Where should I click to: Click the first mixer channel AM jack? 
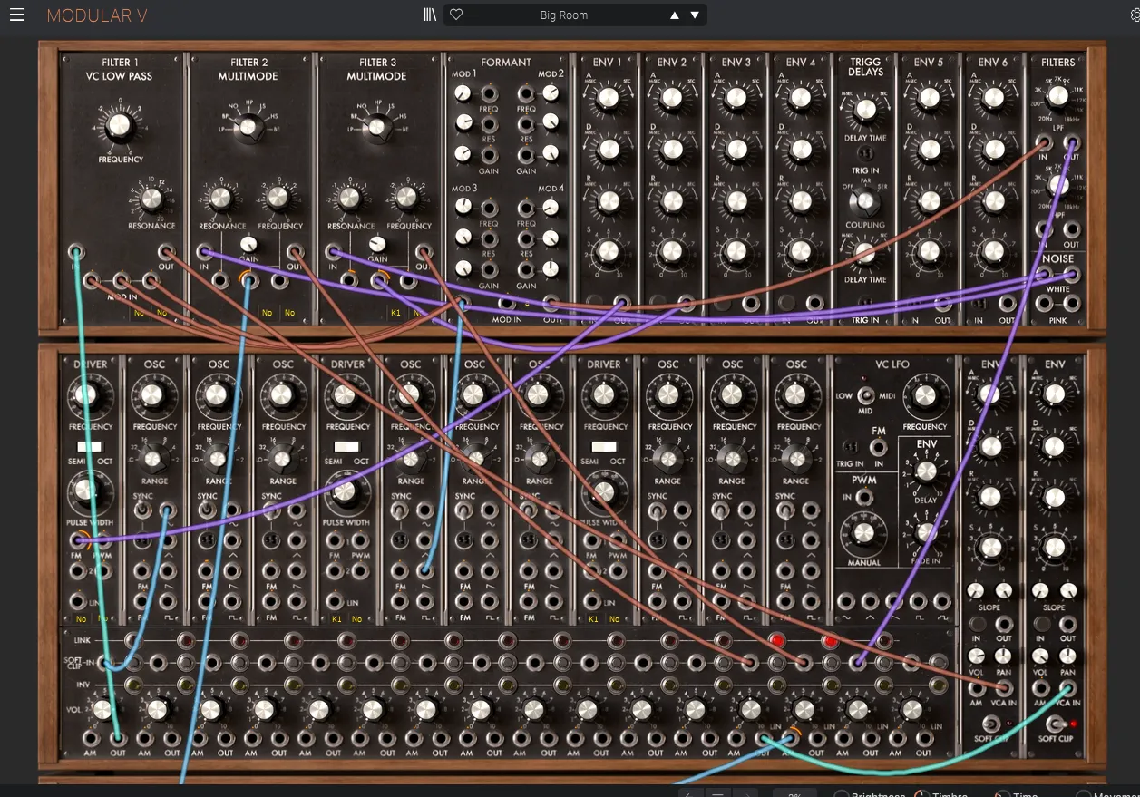(90, 737)
